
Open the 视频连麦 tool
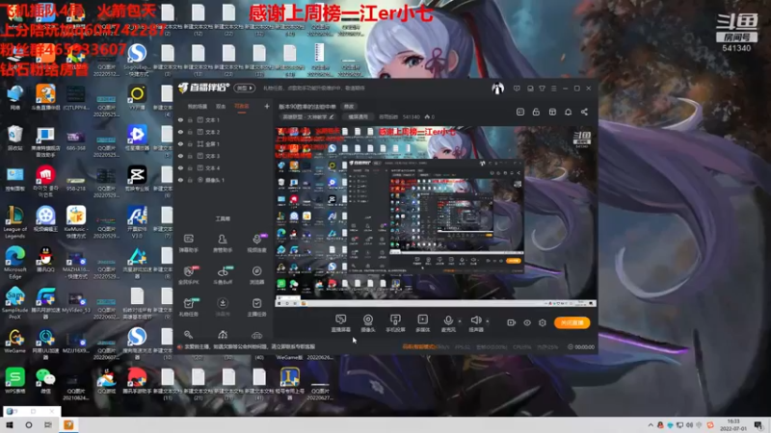256,243
